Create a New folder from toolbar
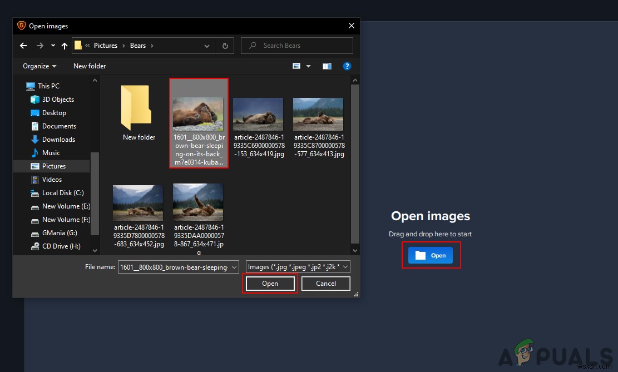The image size is (618, 372). 90,66
